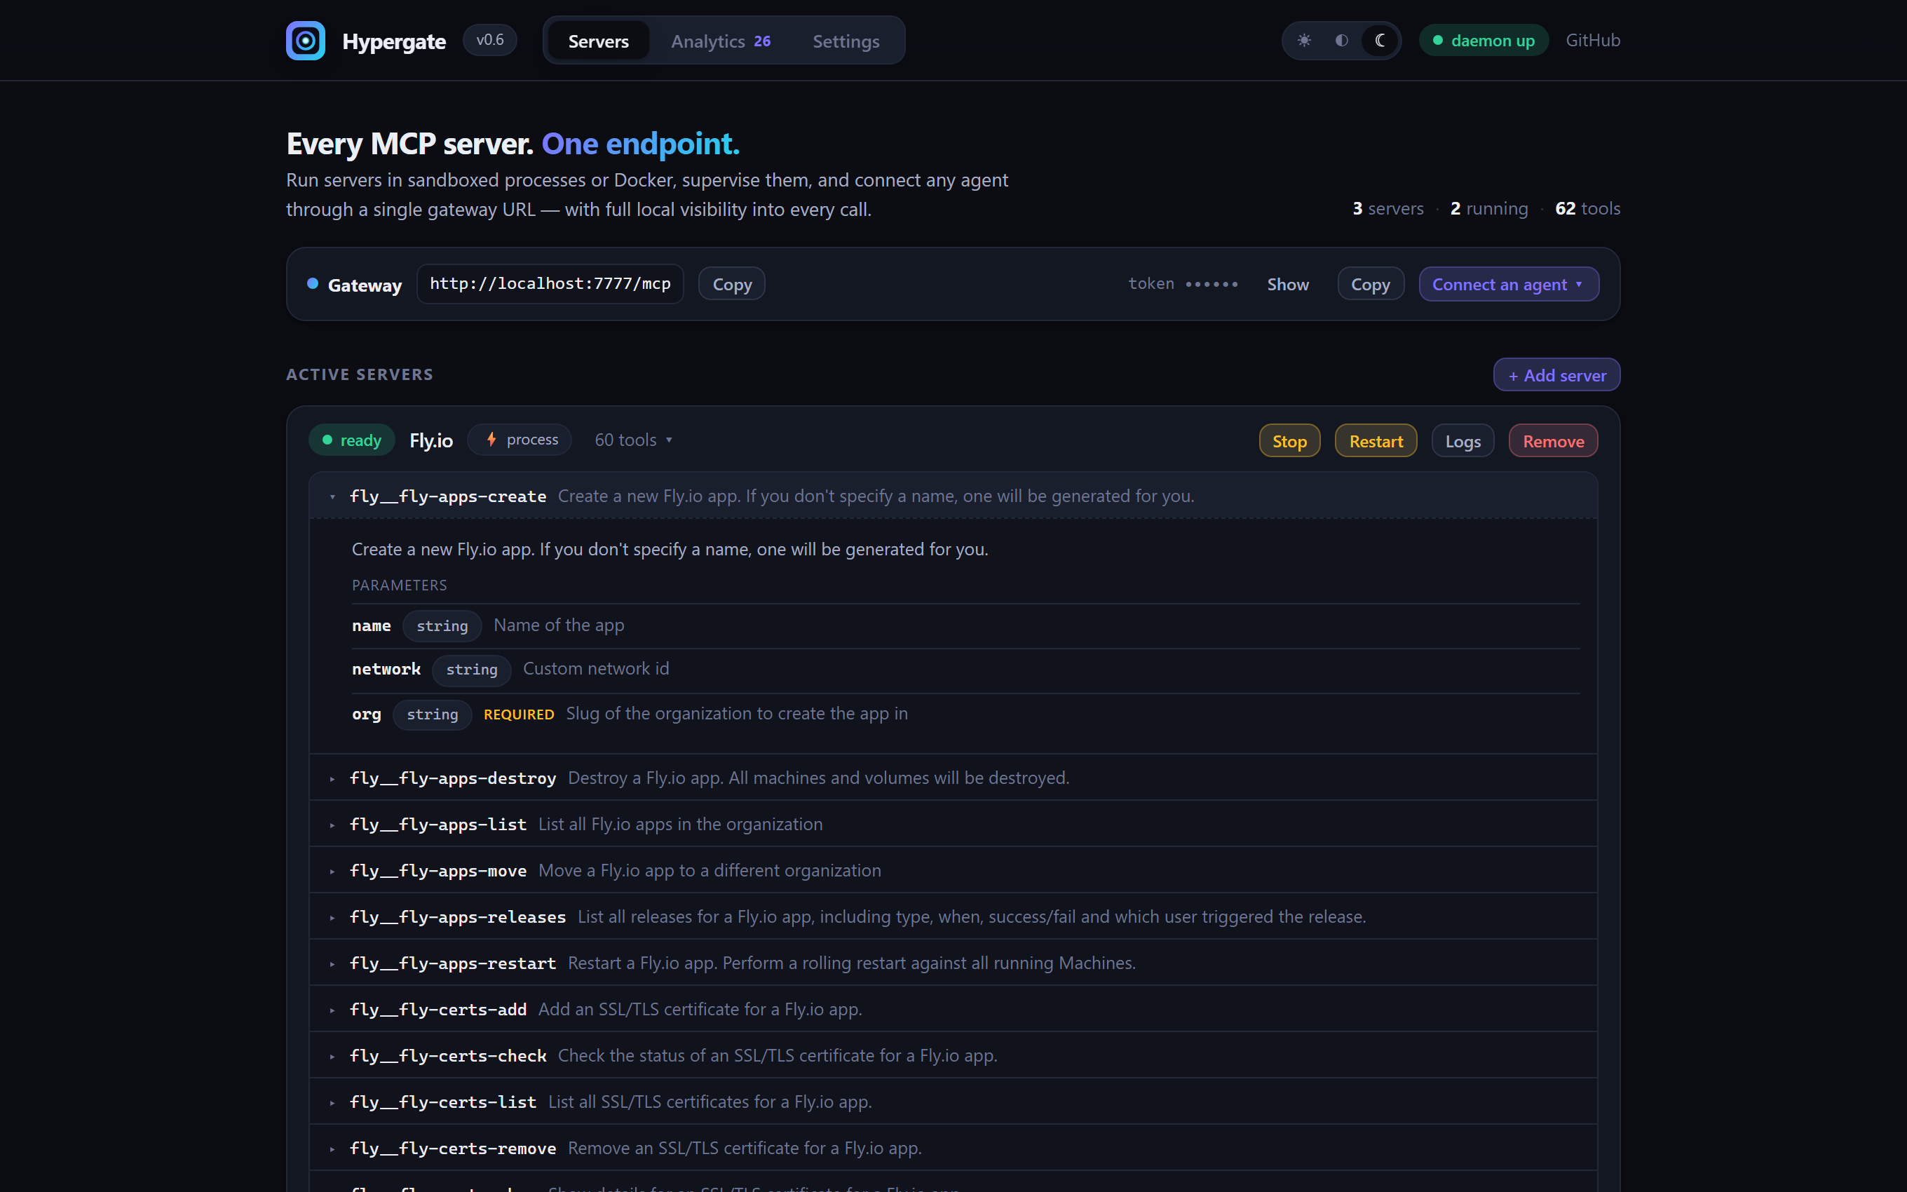Expand the fly__fly-apps-move tool

[953, 870]
